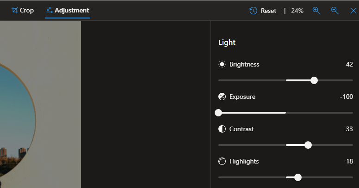The image size is (359, 188).
Task: Click the Exposure slider handle
Action: pyautogui.click(x=218, y=113)
